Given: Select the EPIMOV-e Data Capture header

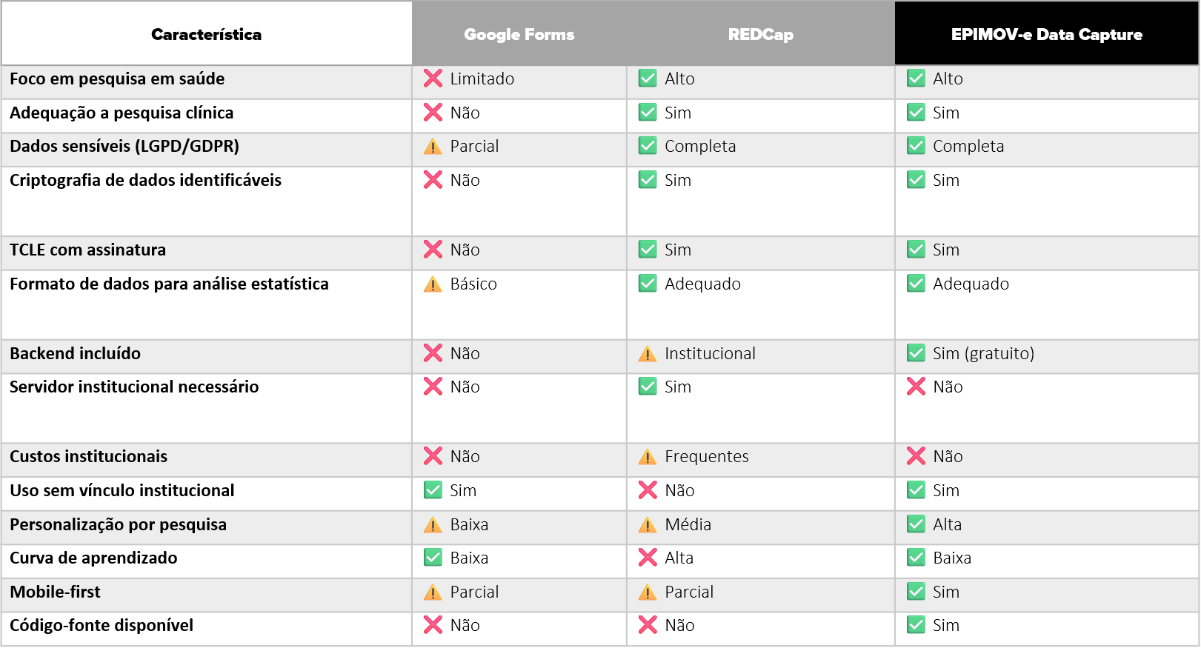Looking at the screenshot, I should pos(1046,34).
